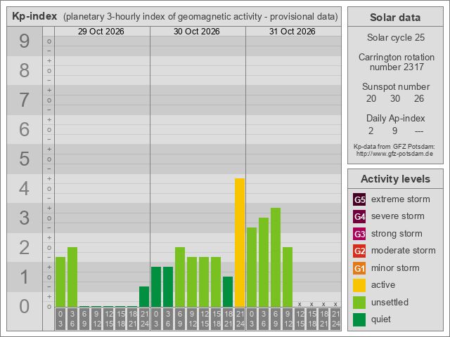
Task: Click the Ap-index value 9
Action: click(x=395, y=131)
